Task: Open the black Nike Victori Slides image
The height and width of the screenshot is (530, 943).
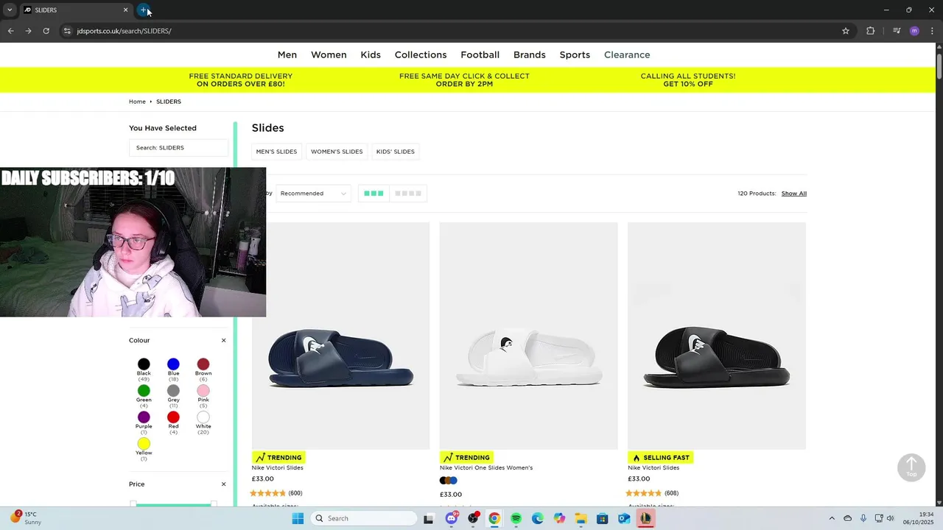Action: click(x=717, y=336)
